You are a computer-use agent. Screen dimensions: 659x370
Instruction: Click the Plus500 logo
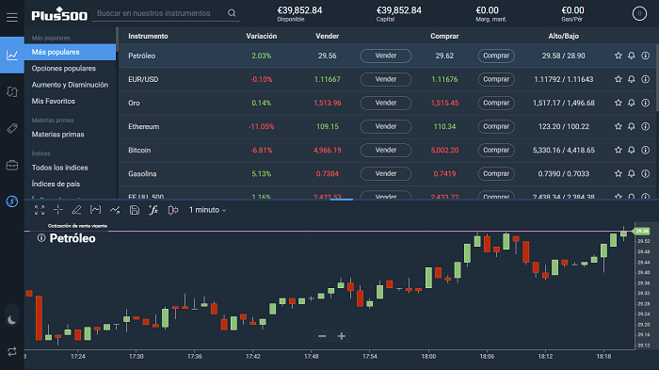pos(59,14)
